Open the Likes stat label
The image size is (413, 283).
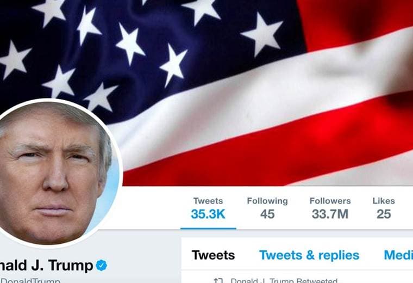[x=384, y=201]
